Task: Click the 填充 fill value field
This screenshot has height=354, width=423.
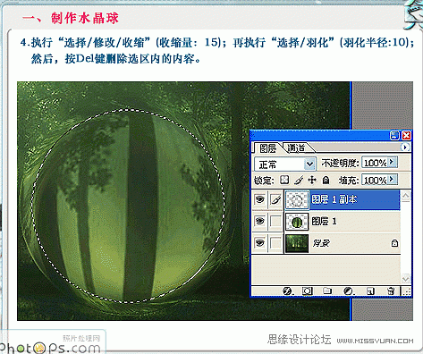Action: (375, 180)
